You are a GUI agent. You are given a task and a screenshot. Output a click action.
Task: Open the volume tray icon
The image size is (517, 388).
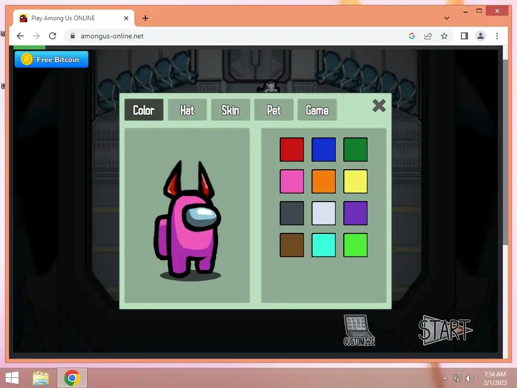pos(469,378)
